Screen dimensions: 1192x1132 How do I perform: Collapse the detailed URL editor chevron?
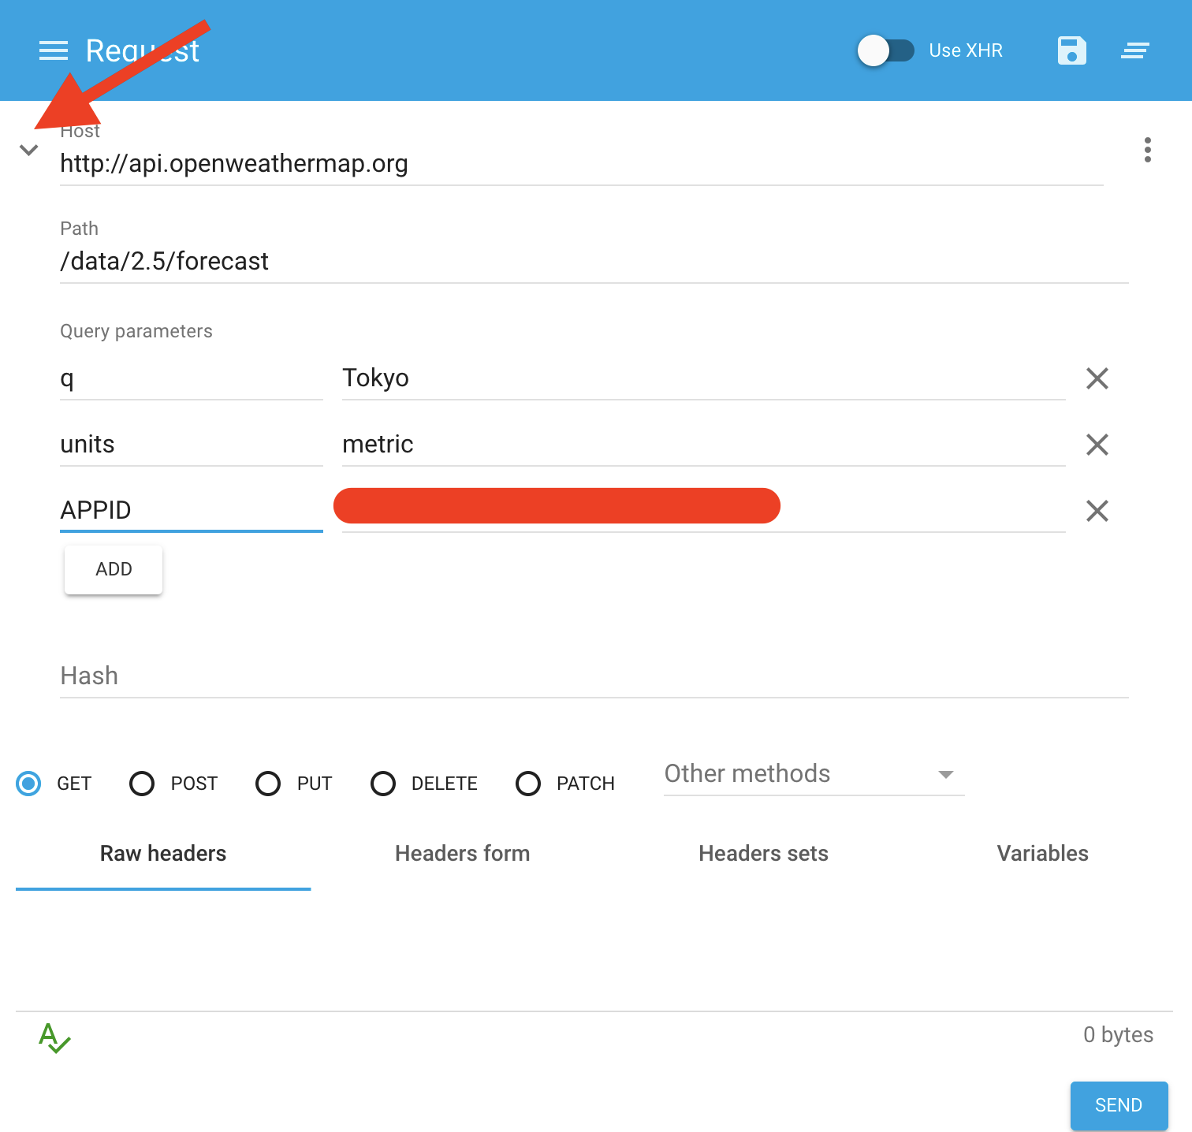(x=29, y=150)
